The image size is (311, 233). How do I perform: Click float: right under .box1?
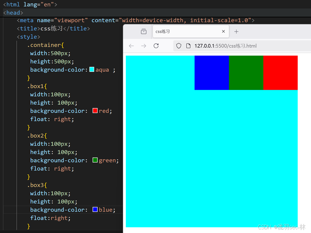(52, 119)
